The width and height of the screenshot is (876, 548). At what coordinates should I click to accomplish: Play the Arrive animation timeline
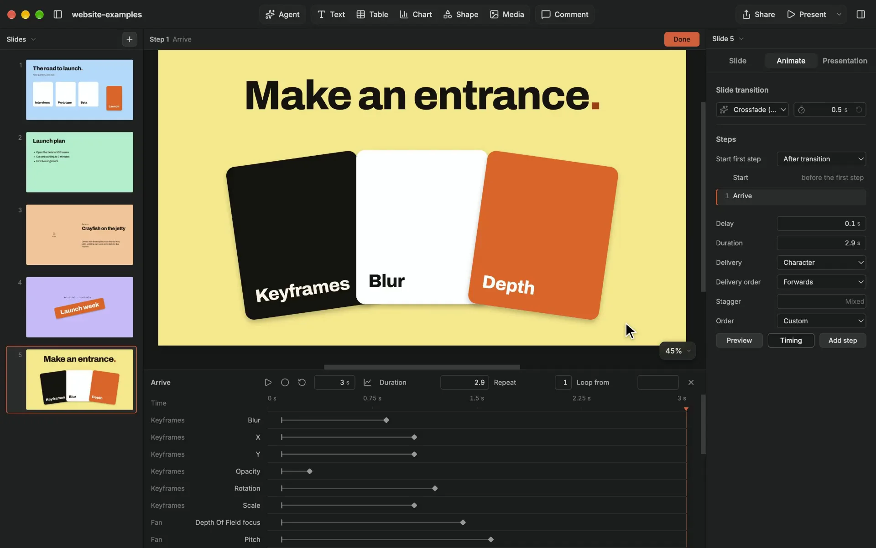[268, 382]
